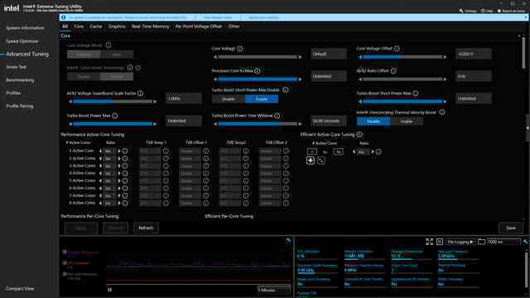Open the Turbo Boost Power Max Unlimited dropdown
The height and width of the screenshot is (298, 530).
click(184, 121)
